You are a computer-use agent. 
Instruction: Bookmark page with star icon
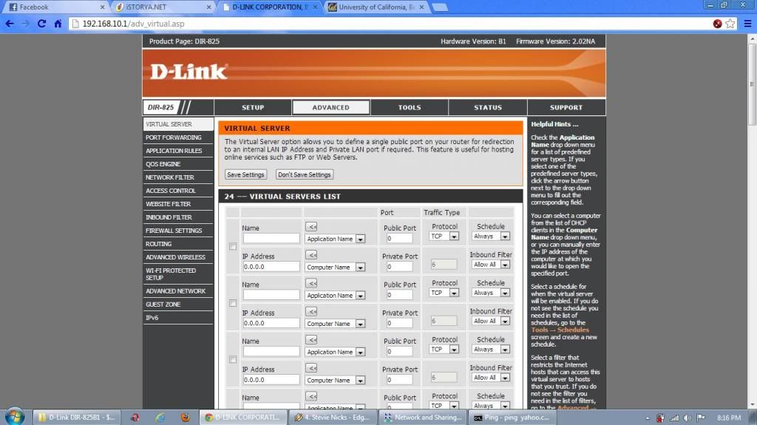tap(730, 24)
